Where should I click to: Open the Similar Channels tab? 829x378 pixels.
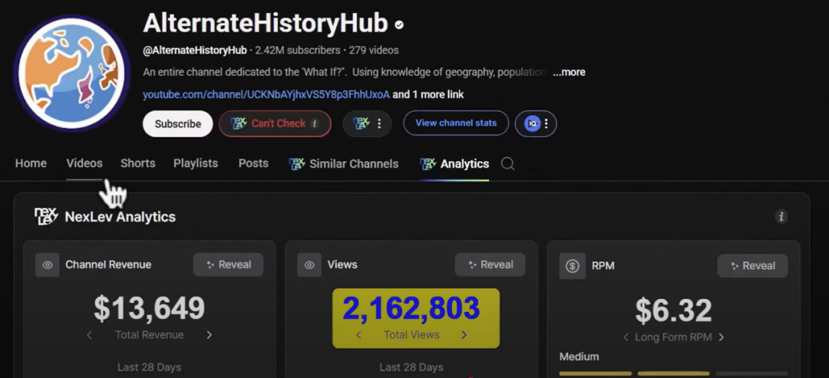pyautogui.click(x=344, y=164)
